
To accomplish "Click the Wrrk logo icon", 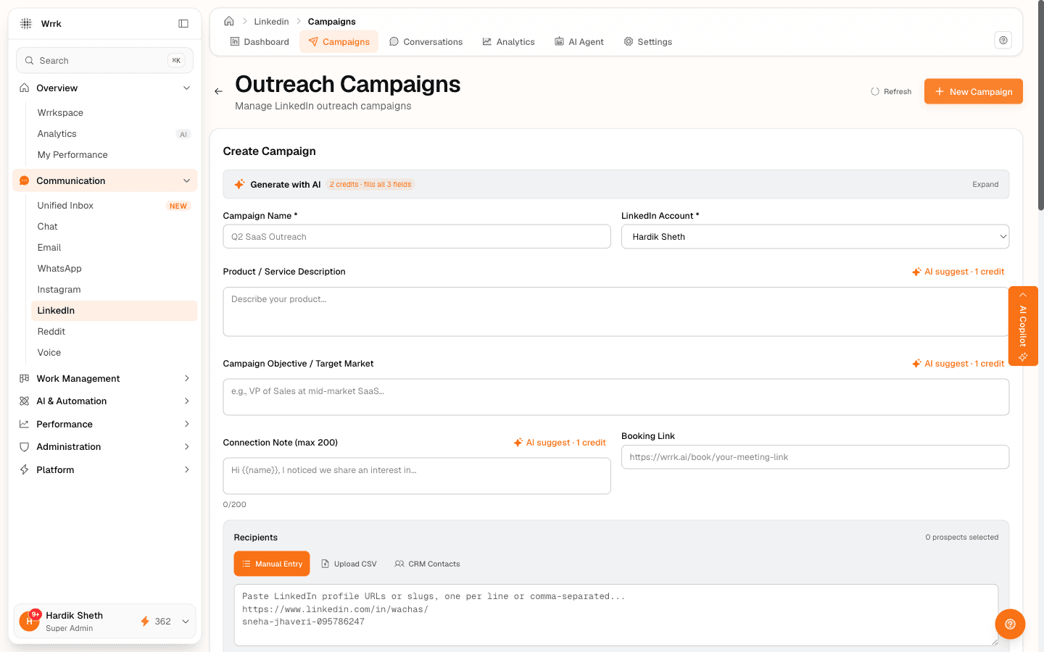I will 26,23.
